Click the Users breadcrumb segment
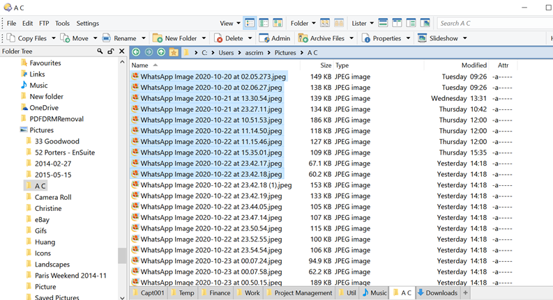Viewport: 553px width, 300px height. pyautogui.click(x=226, y=52)
